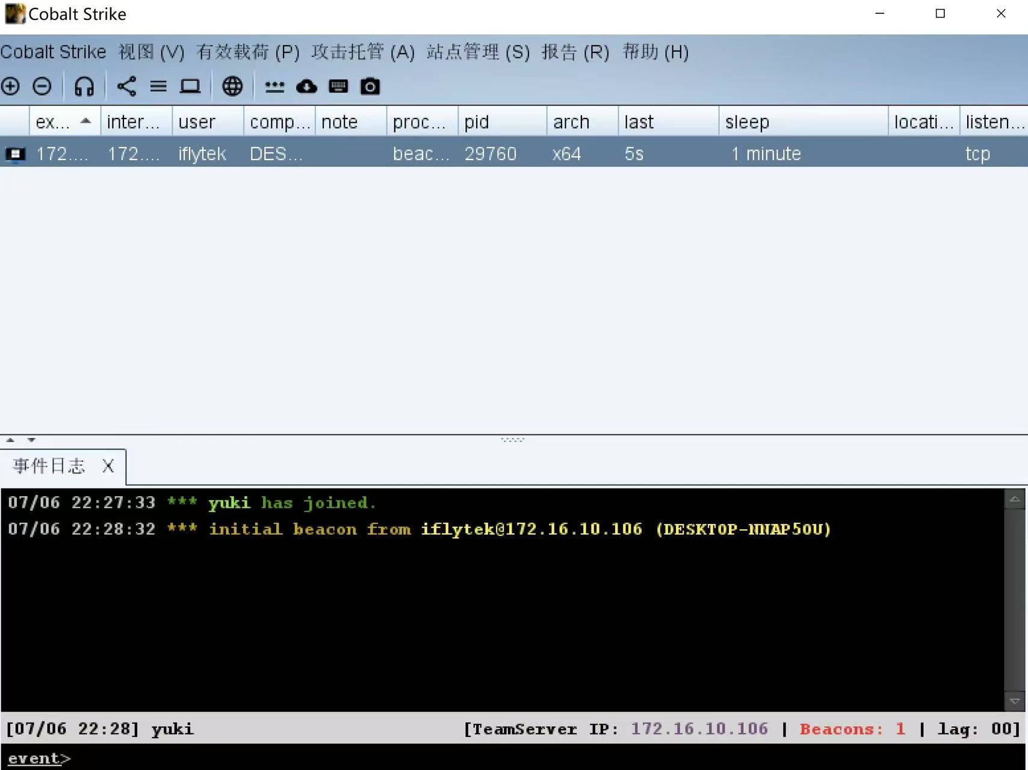Image resolution: width=1028 pixels, height=770 pixels.
Task: View keystrokes via the keyboard icon
Action: click(338, 87)
